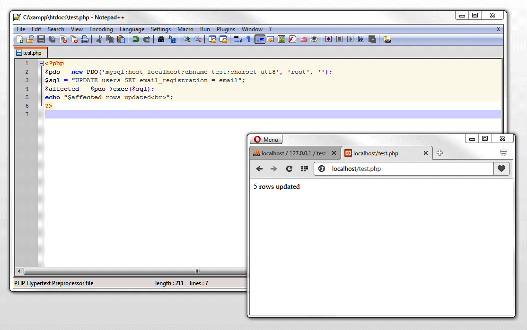Play the recorded macro
527x330 pixels.
[350, 39]
